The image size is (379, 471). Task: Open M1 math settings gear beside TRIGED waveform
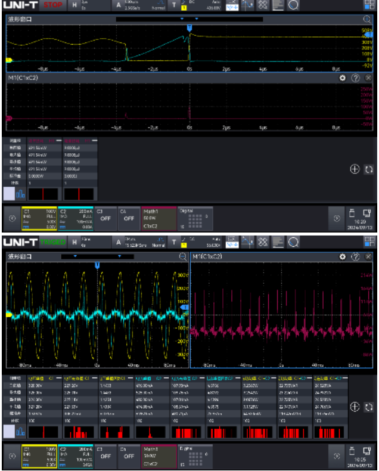tap(343, 256)
